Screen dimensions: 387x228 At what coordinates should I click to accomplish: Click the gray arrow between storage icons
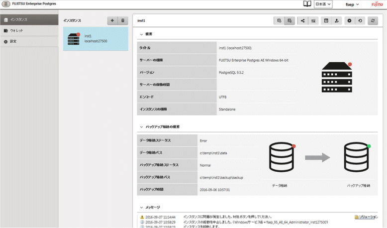coord(317,158)
